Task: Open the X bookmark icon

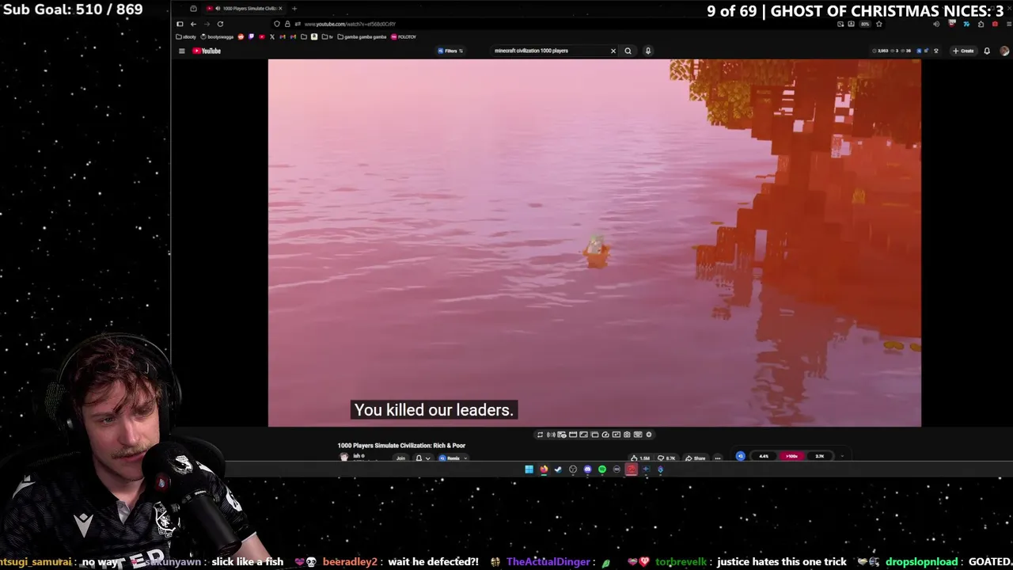Action: [x=272, y=36]
